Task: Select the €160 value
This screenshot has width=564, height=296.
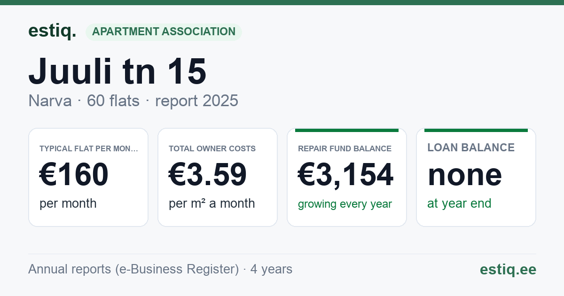Action: point(74,175)
